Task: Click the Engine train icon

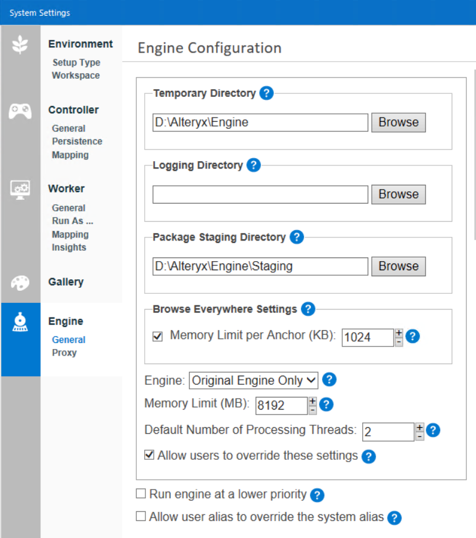Action: pyautogui.click(x=21, y=324)
